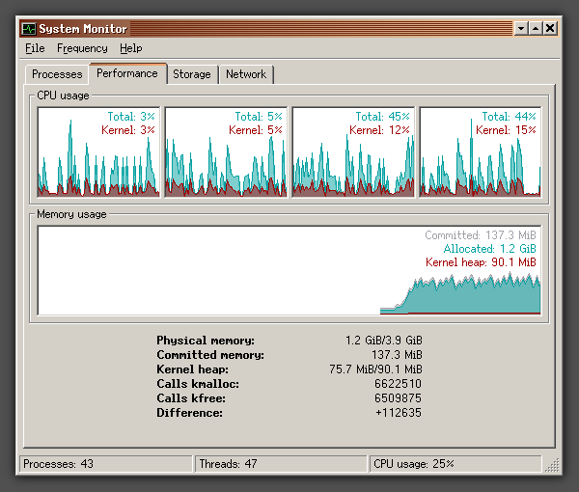Maximize the System Monitor window
Viewport: 579px width, 492px height.
click(x=536, y=28)
